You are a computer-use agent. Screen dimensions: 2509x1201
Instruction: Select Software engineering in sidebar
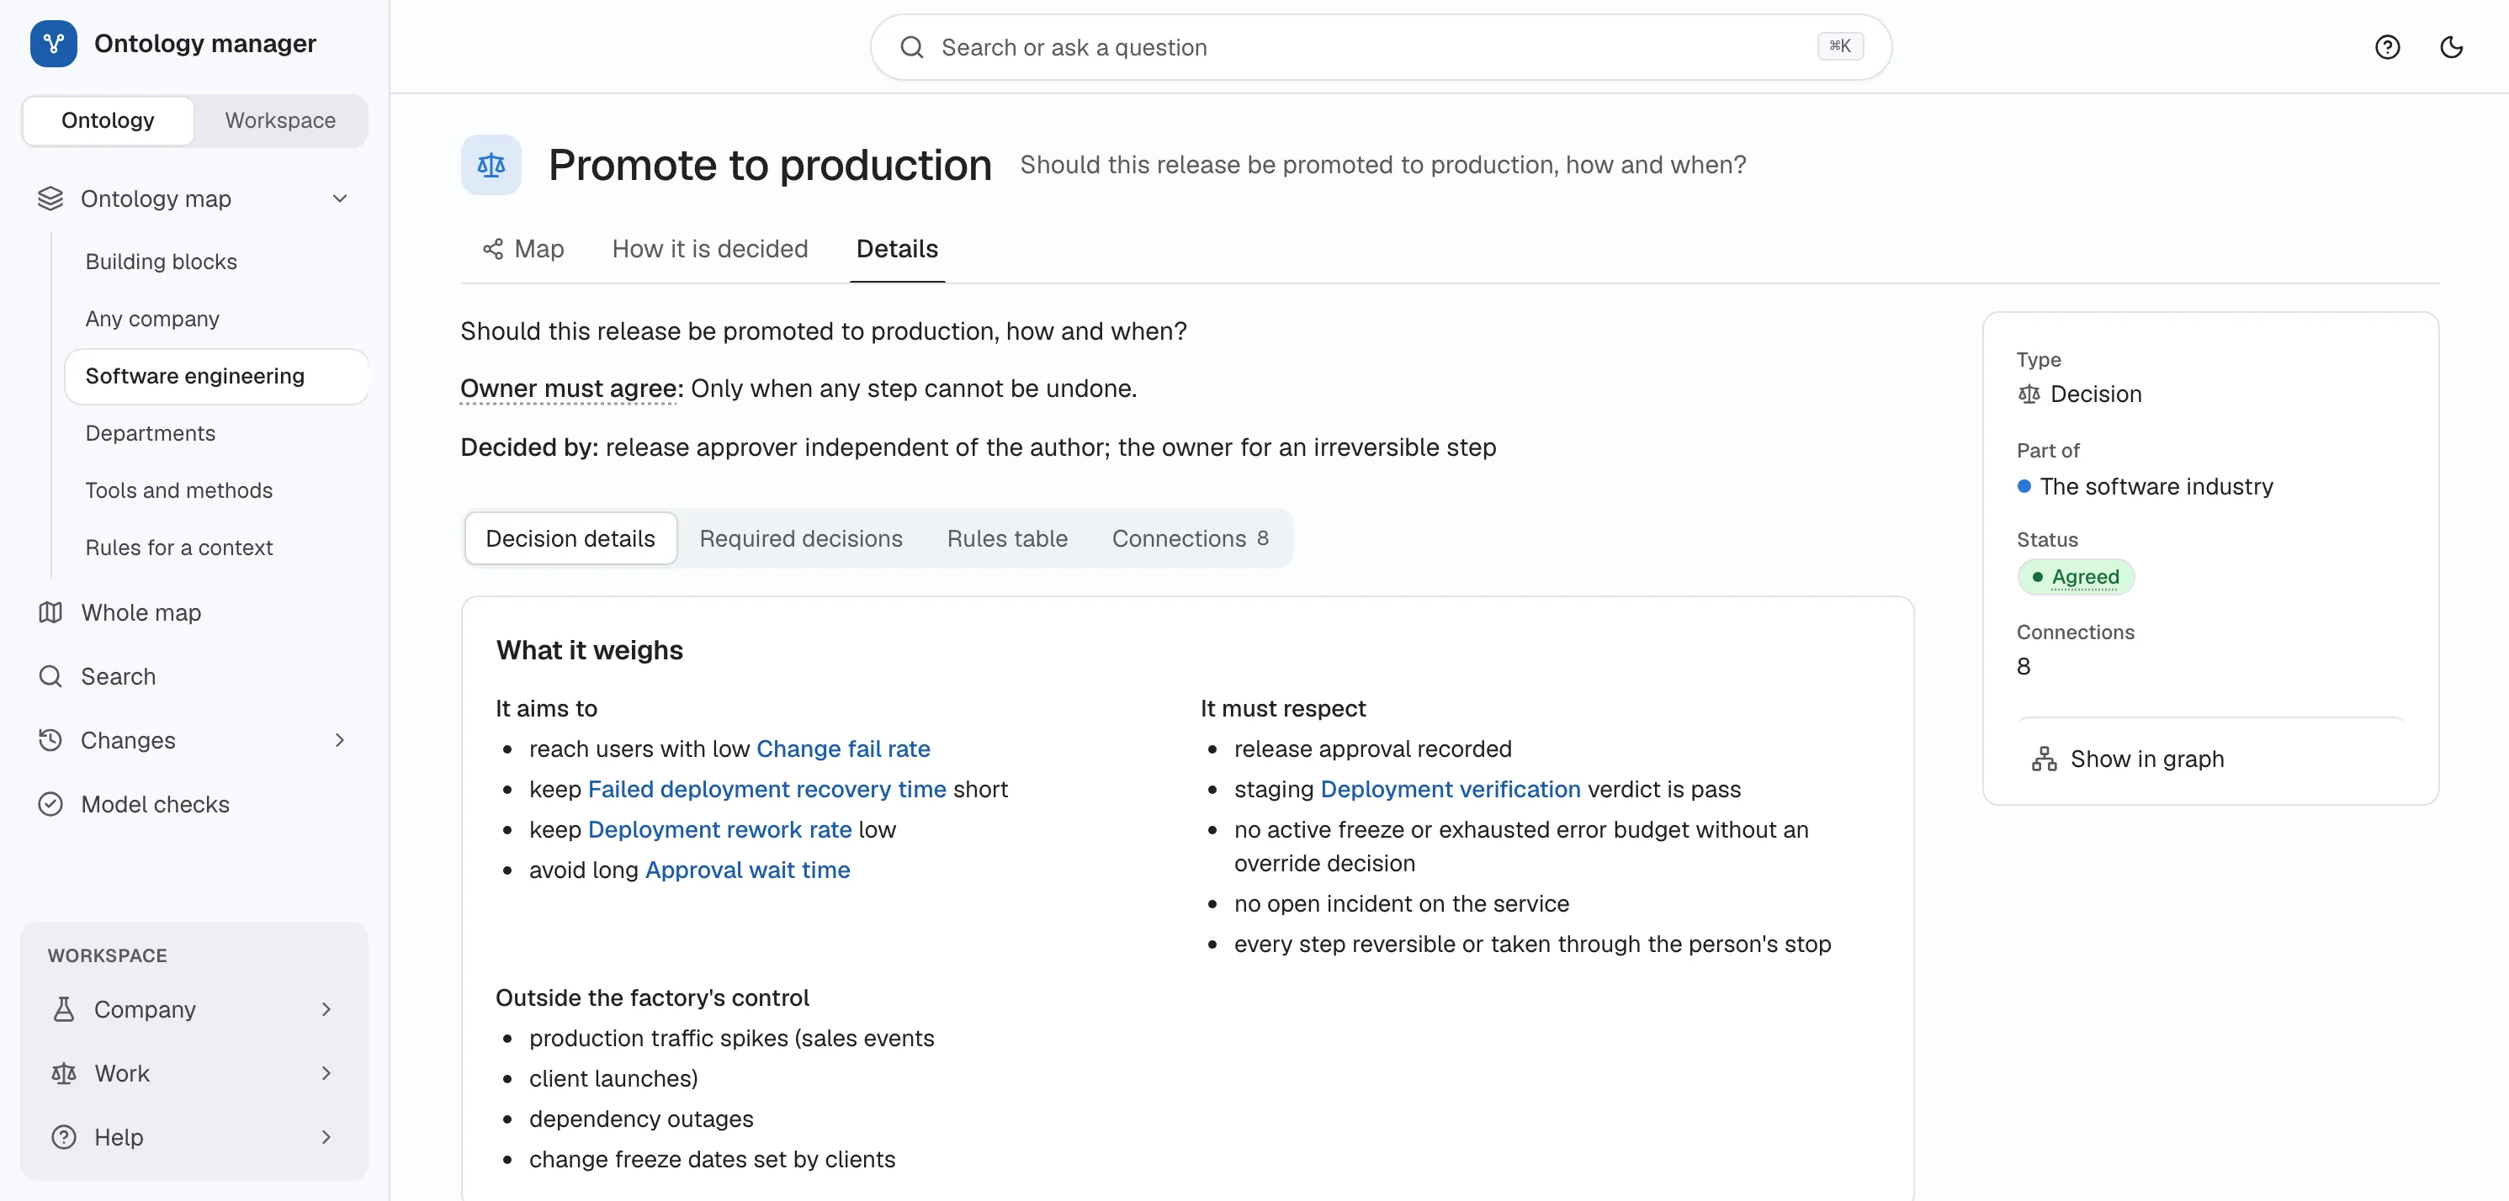[216, 376]
